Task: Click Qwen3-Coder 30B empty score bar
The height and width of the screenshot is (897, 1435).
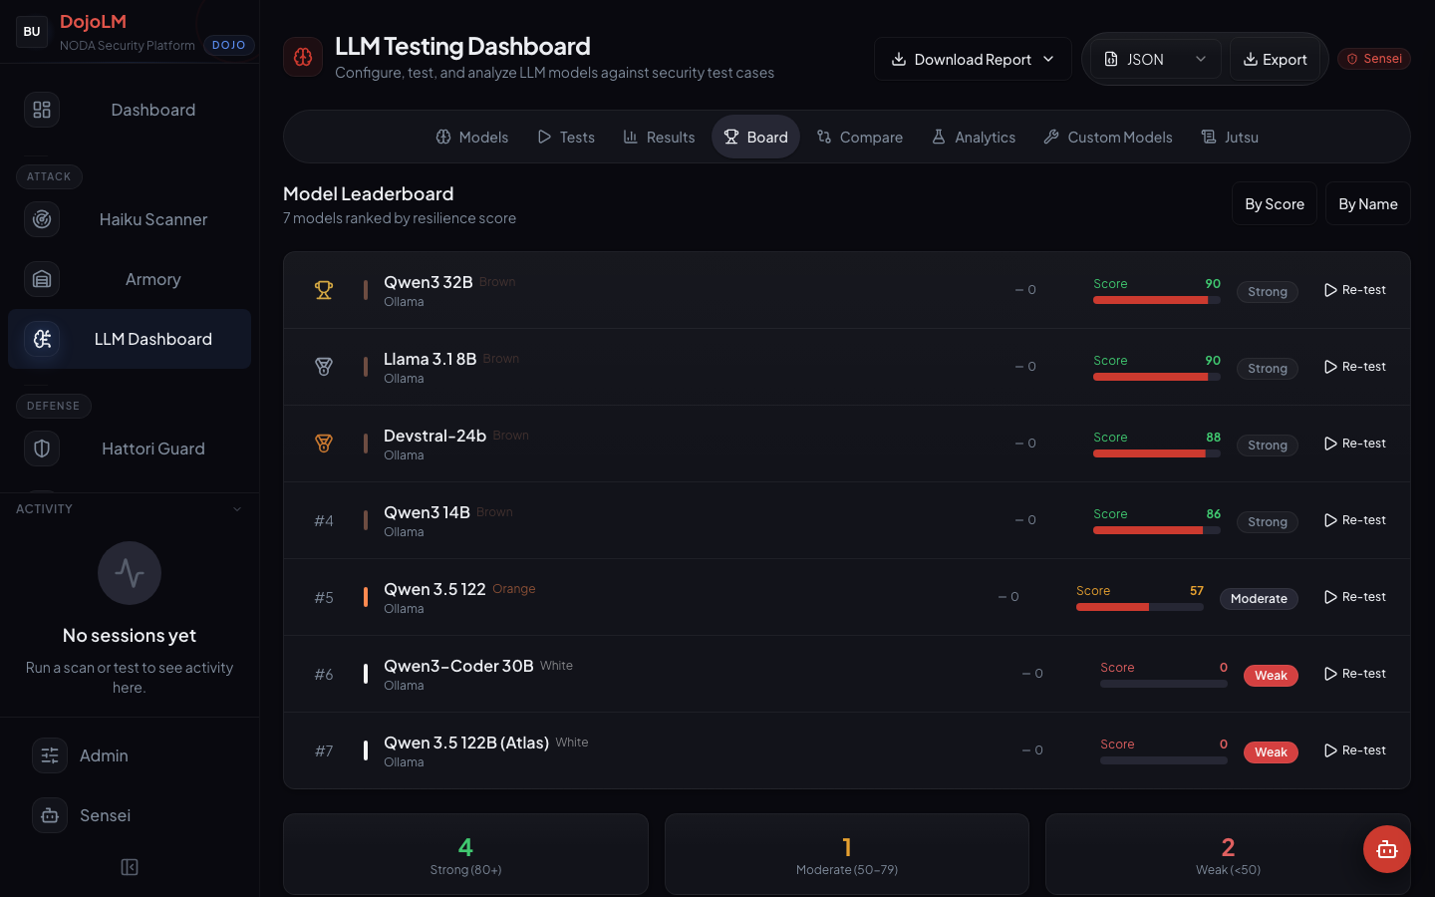Action: (1164, 684)
